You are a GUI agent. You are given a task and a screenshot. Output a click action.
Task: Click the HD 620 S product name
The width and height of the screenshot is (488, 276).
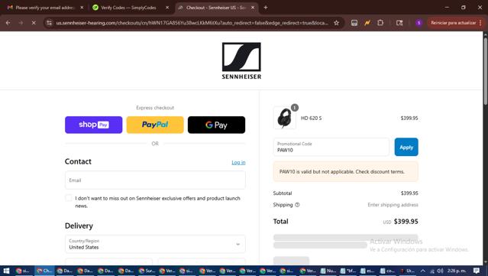(x=312, y=118)
